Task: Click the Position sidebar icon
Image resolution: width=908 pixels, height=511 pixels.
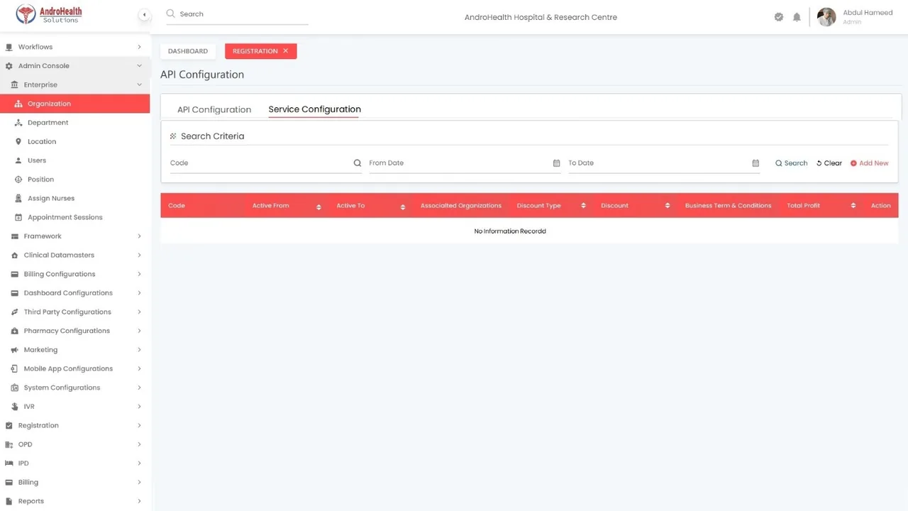Action: click(x=18, y=180)
